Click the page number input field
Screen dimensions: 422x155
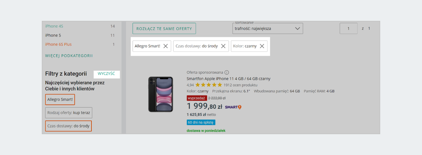pyautogui.click(x=349, y=28)
